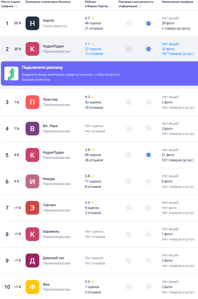Click the К avatar of Карамель
Viewport: 198px width, 299px height.
32,234
